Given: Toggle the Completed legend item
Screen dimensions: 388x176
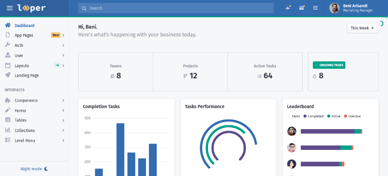Looking at the screenshot, I should [x=313, y=116].
